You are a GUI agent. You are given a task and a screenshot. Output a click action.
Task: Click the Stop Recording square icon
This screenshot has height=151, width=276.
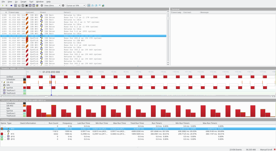[6, 6]
